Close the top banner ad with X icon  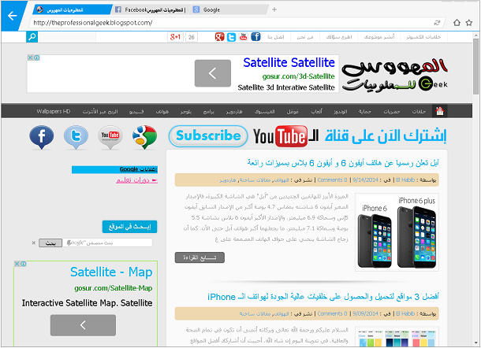30,57
